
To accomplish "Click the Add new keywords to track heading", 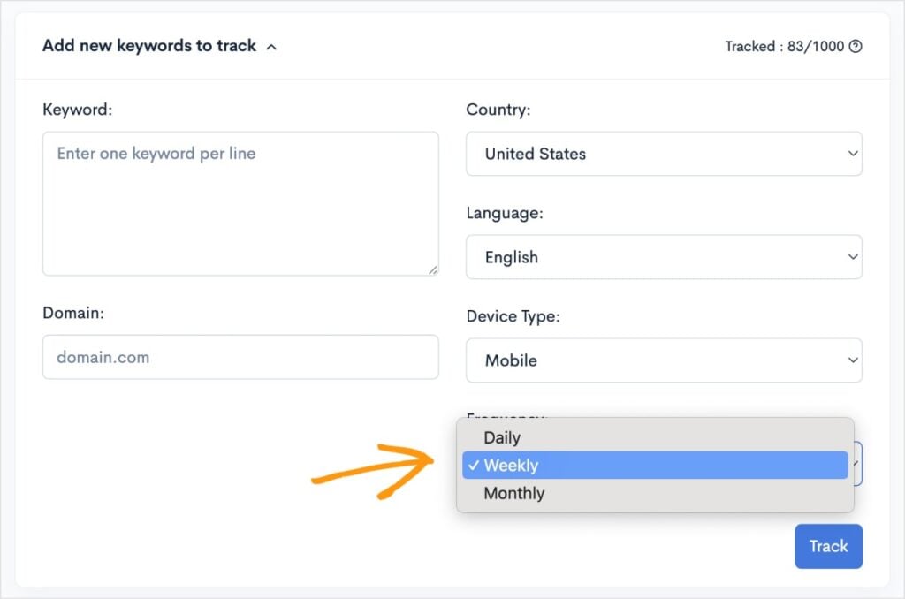I will [x=150, y=46].
